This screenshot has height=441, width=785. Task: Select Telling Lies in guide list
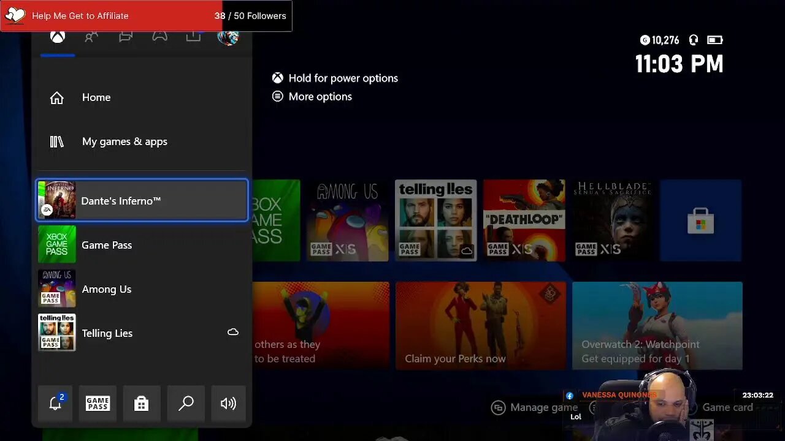[142, 333]
